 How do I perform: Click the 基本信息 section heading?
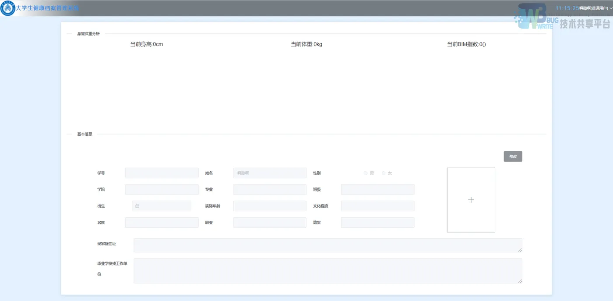[x=85, y=134]
